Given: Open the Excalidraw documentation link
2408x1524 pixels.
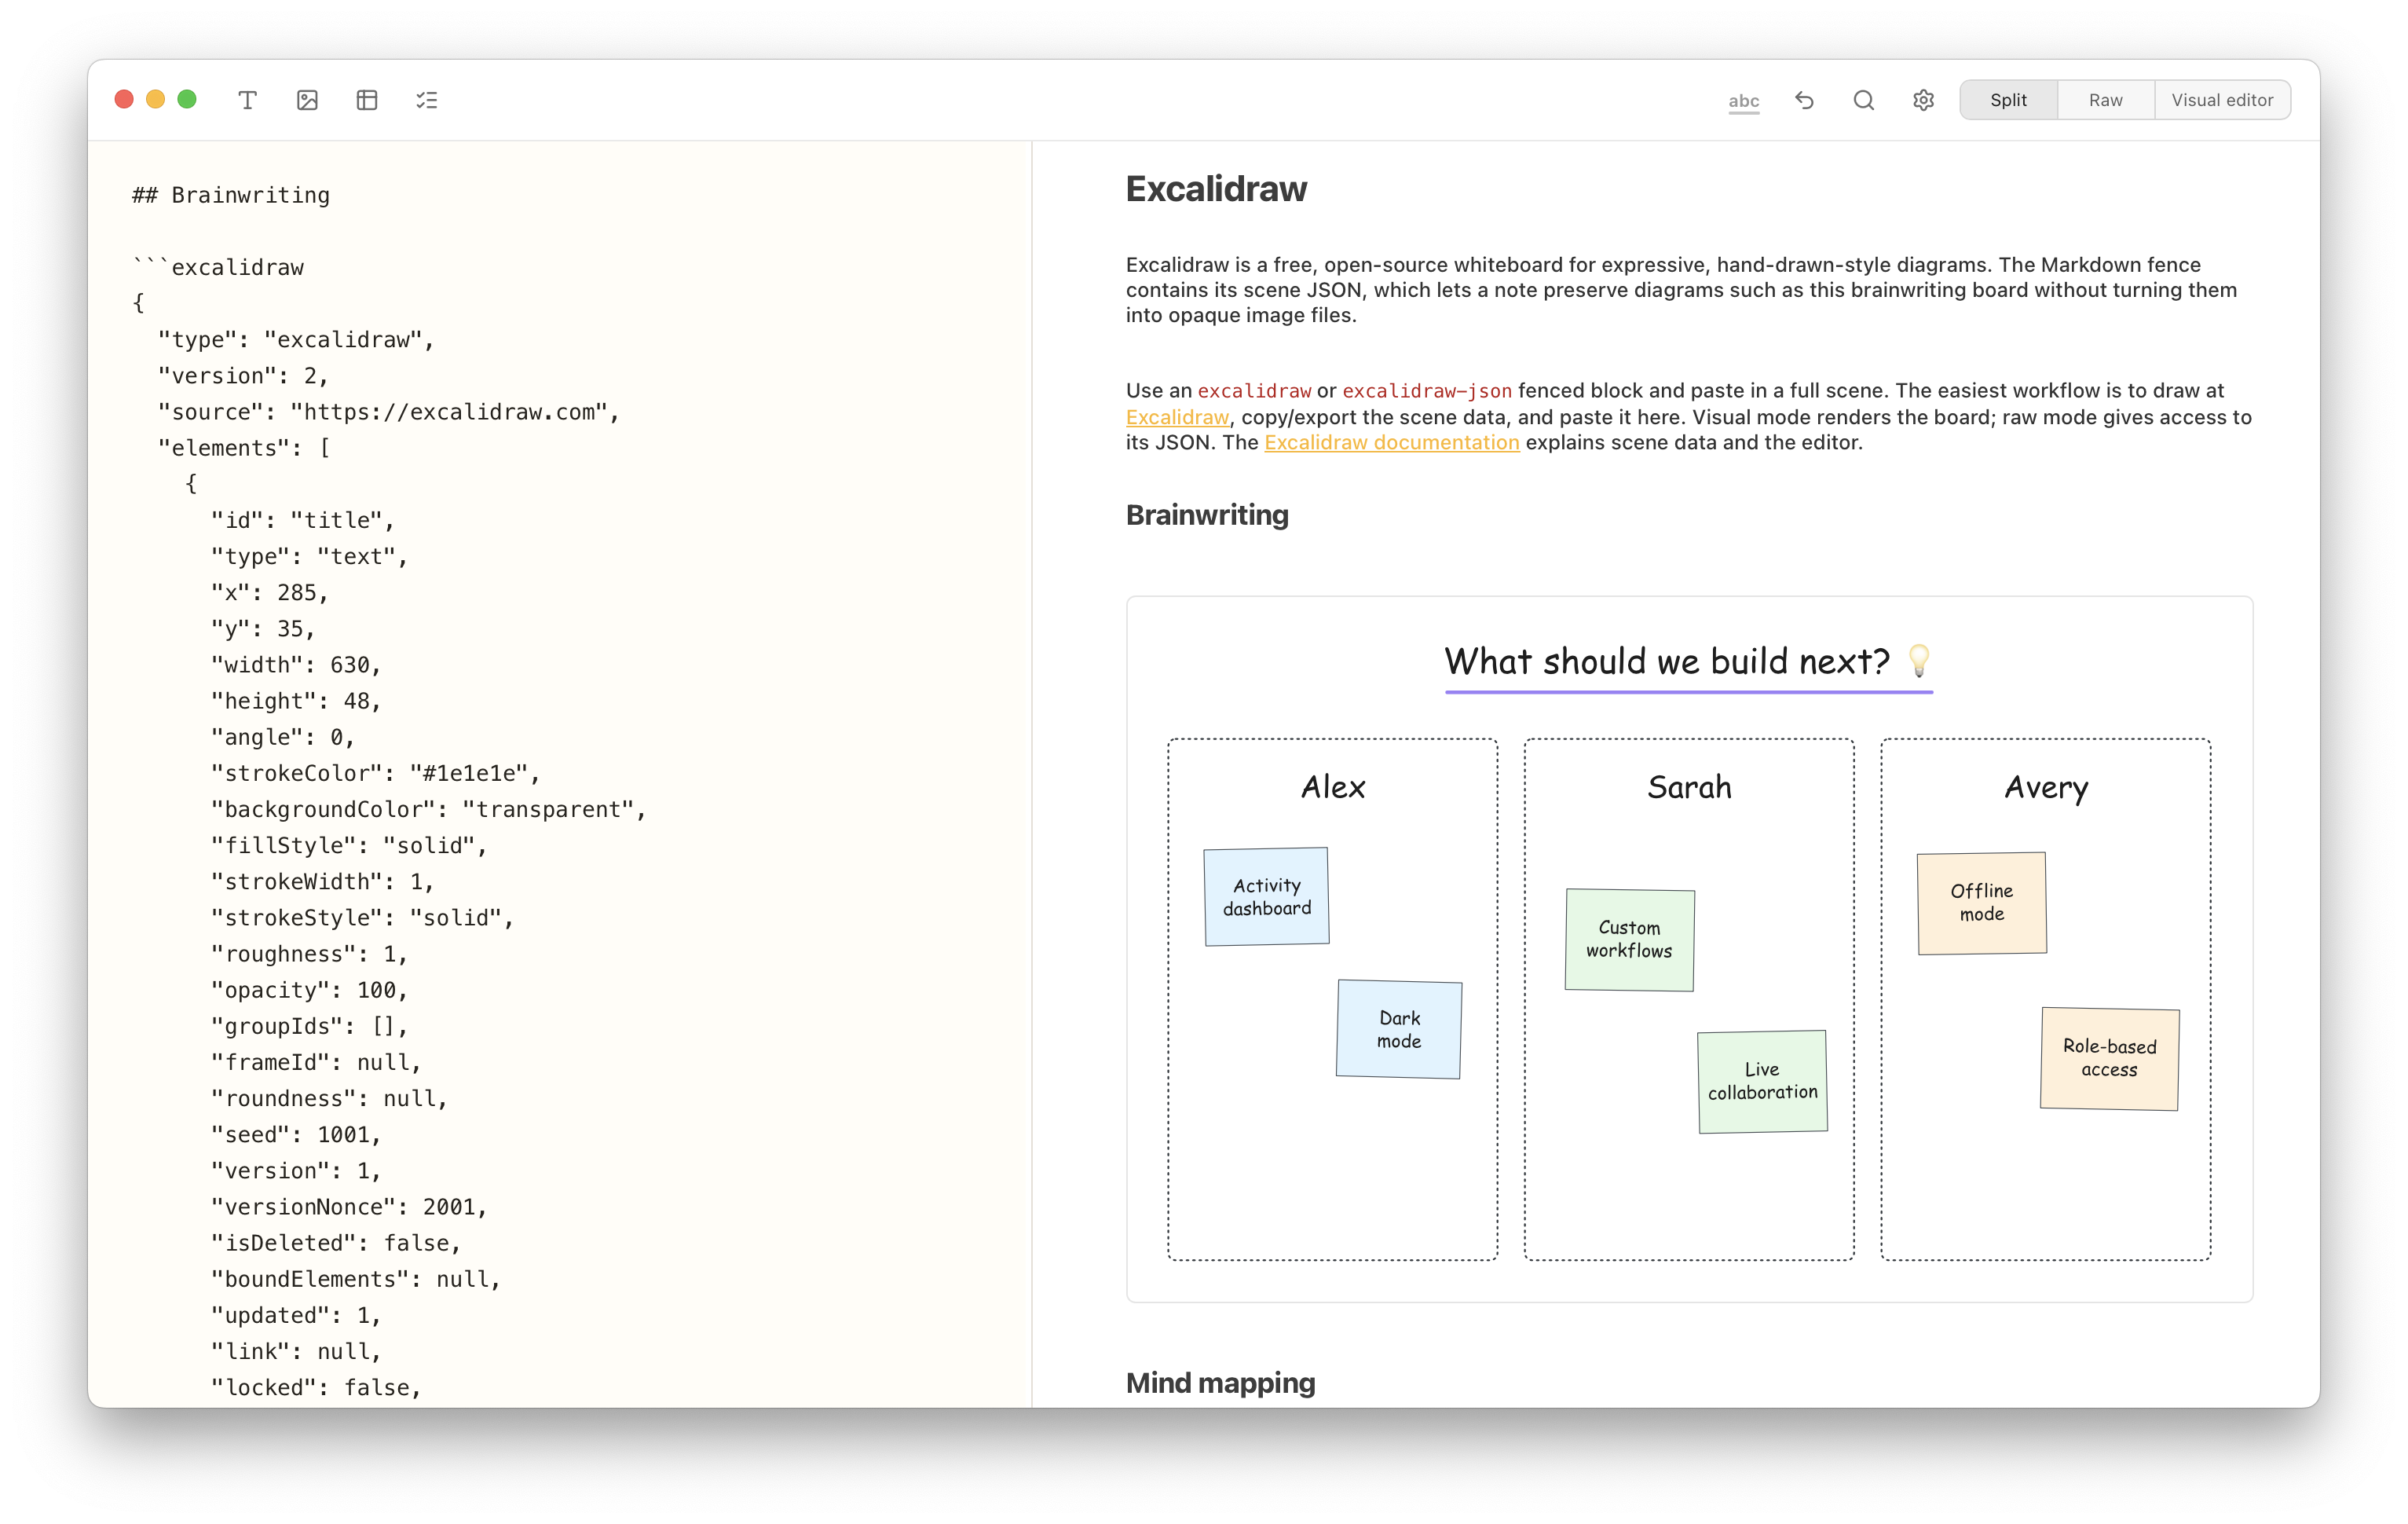Looking at the screenshot, I should point(1391,442).
